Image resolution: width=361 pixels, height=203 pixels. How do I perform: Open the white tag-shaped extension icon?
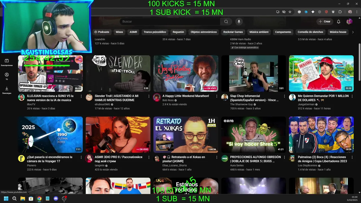pos(313,12)
